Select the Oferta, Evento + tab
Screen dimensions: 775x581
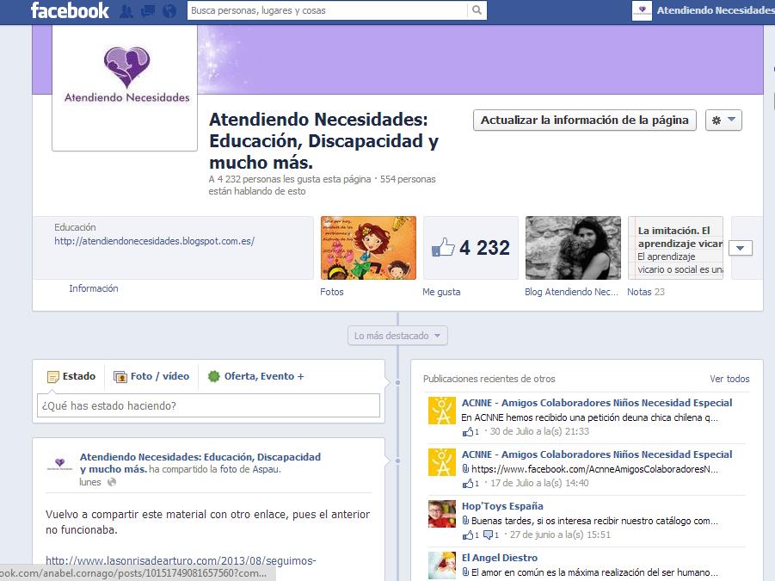click(x=256, y=376)
